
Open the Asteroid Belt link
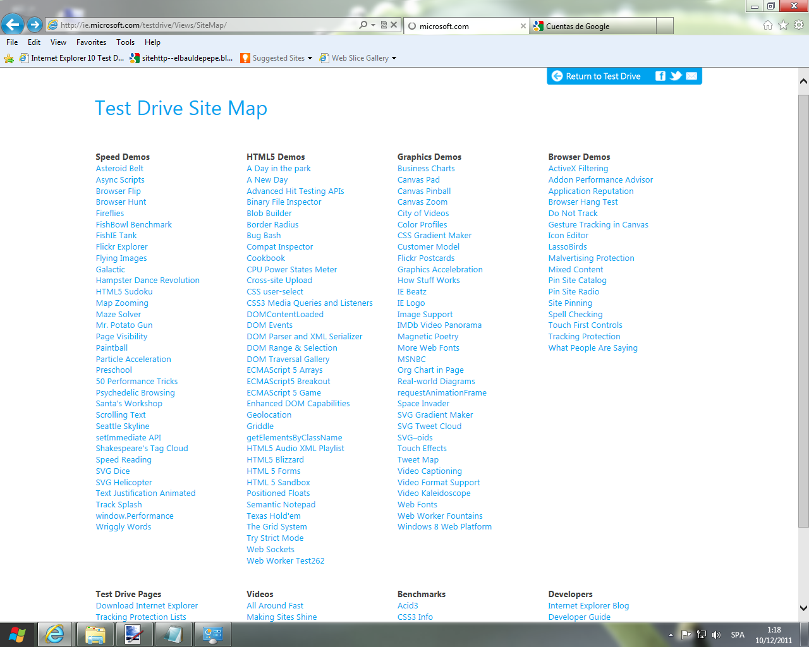(119, 169)
